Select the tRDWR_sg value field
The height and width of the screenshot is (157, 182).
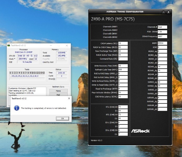pyautogui.click(x=162, y=67)
